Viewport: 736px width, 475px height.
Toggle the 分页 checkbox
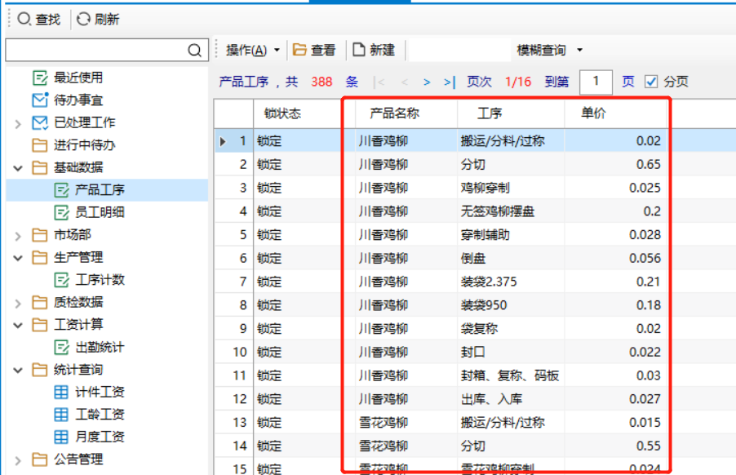click(651, 82)
